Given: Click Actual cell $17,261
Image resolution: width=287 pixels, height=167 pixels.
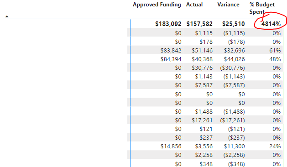Looking at the screenshot, I should 202,120.
